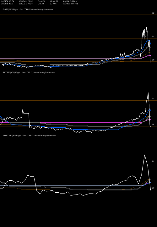Click the 50EMA value text
Viewport: 157px width, 227px height.
(x=6, y=4)
